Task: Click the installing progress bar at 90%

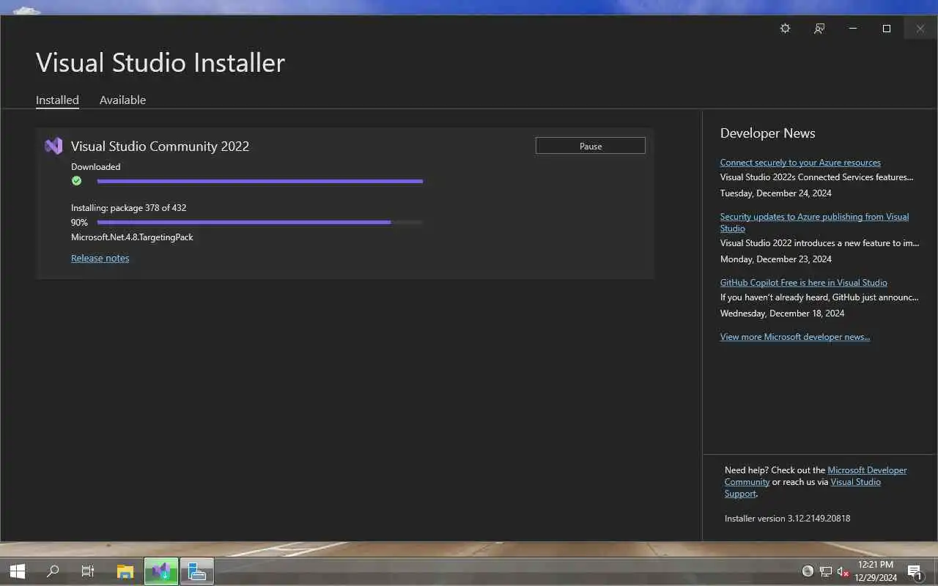Action: click(x=259, y=222)
